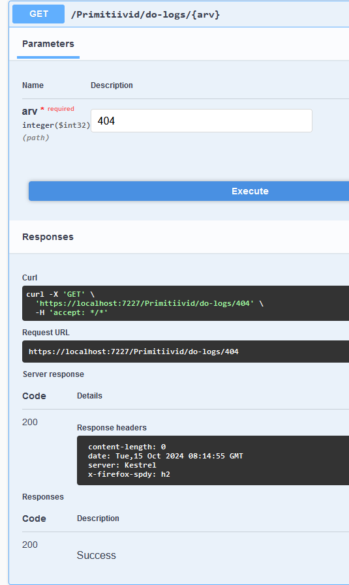Click the Request URL https://localhost:7227 box
349x585 pixels.
point(185,352)
